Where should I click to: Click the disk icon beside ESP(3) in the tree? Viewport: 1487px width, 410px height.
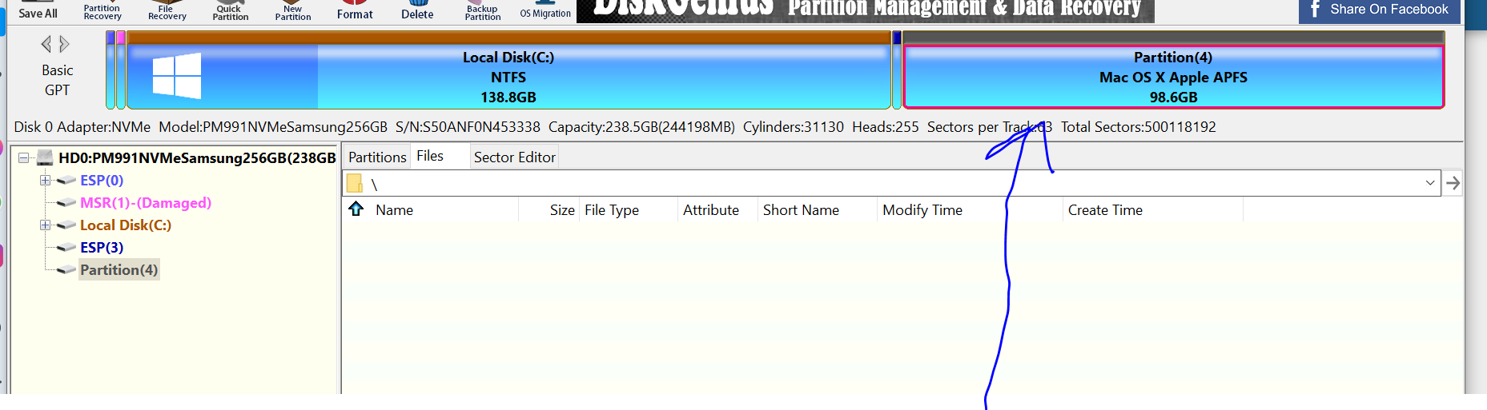(x=66, y=248)
